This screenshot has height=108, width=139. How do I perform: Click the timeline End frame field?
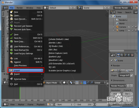pyautogui.click(x=85, y=104)
